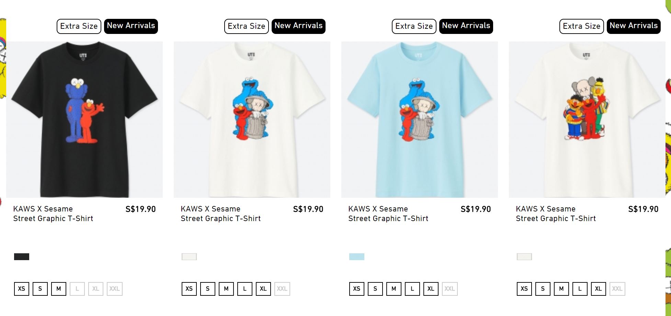Open the white Bert and Ernie t-shirt image
Image resolution: width=671 pixels, height=316 pixels.
587,119
